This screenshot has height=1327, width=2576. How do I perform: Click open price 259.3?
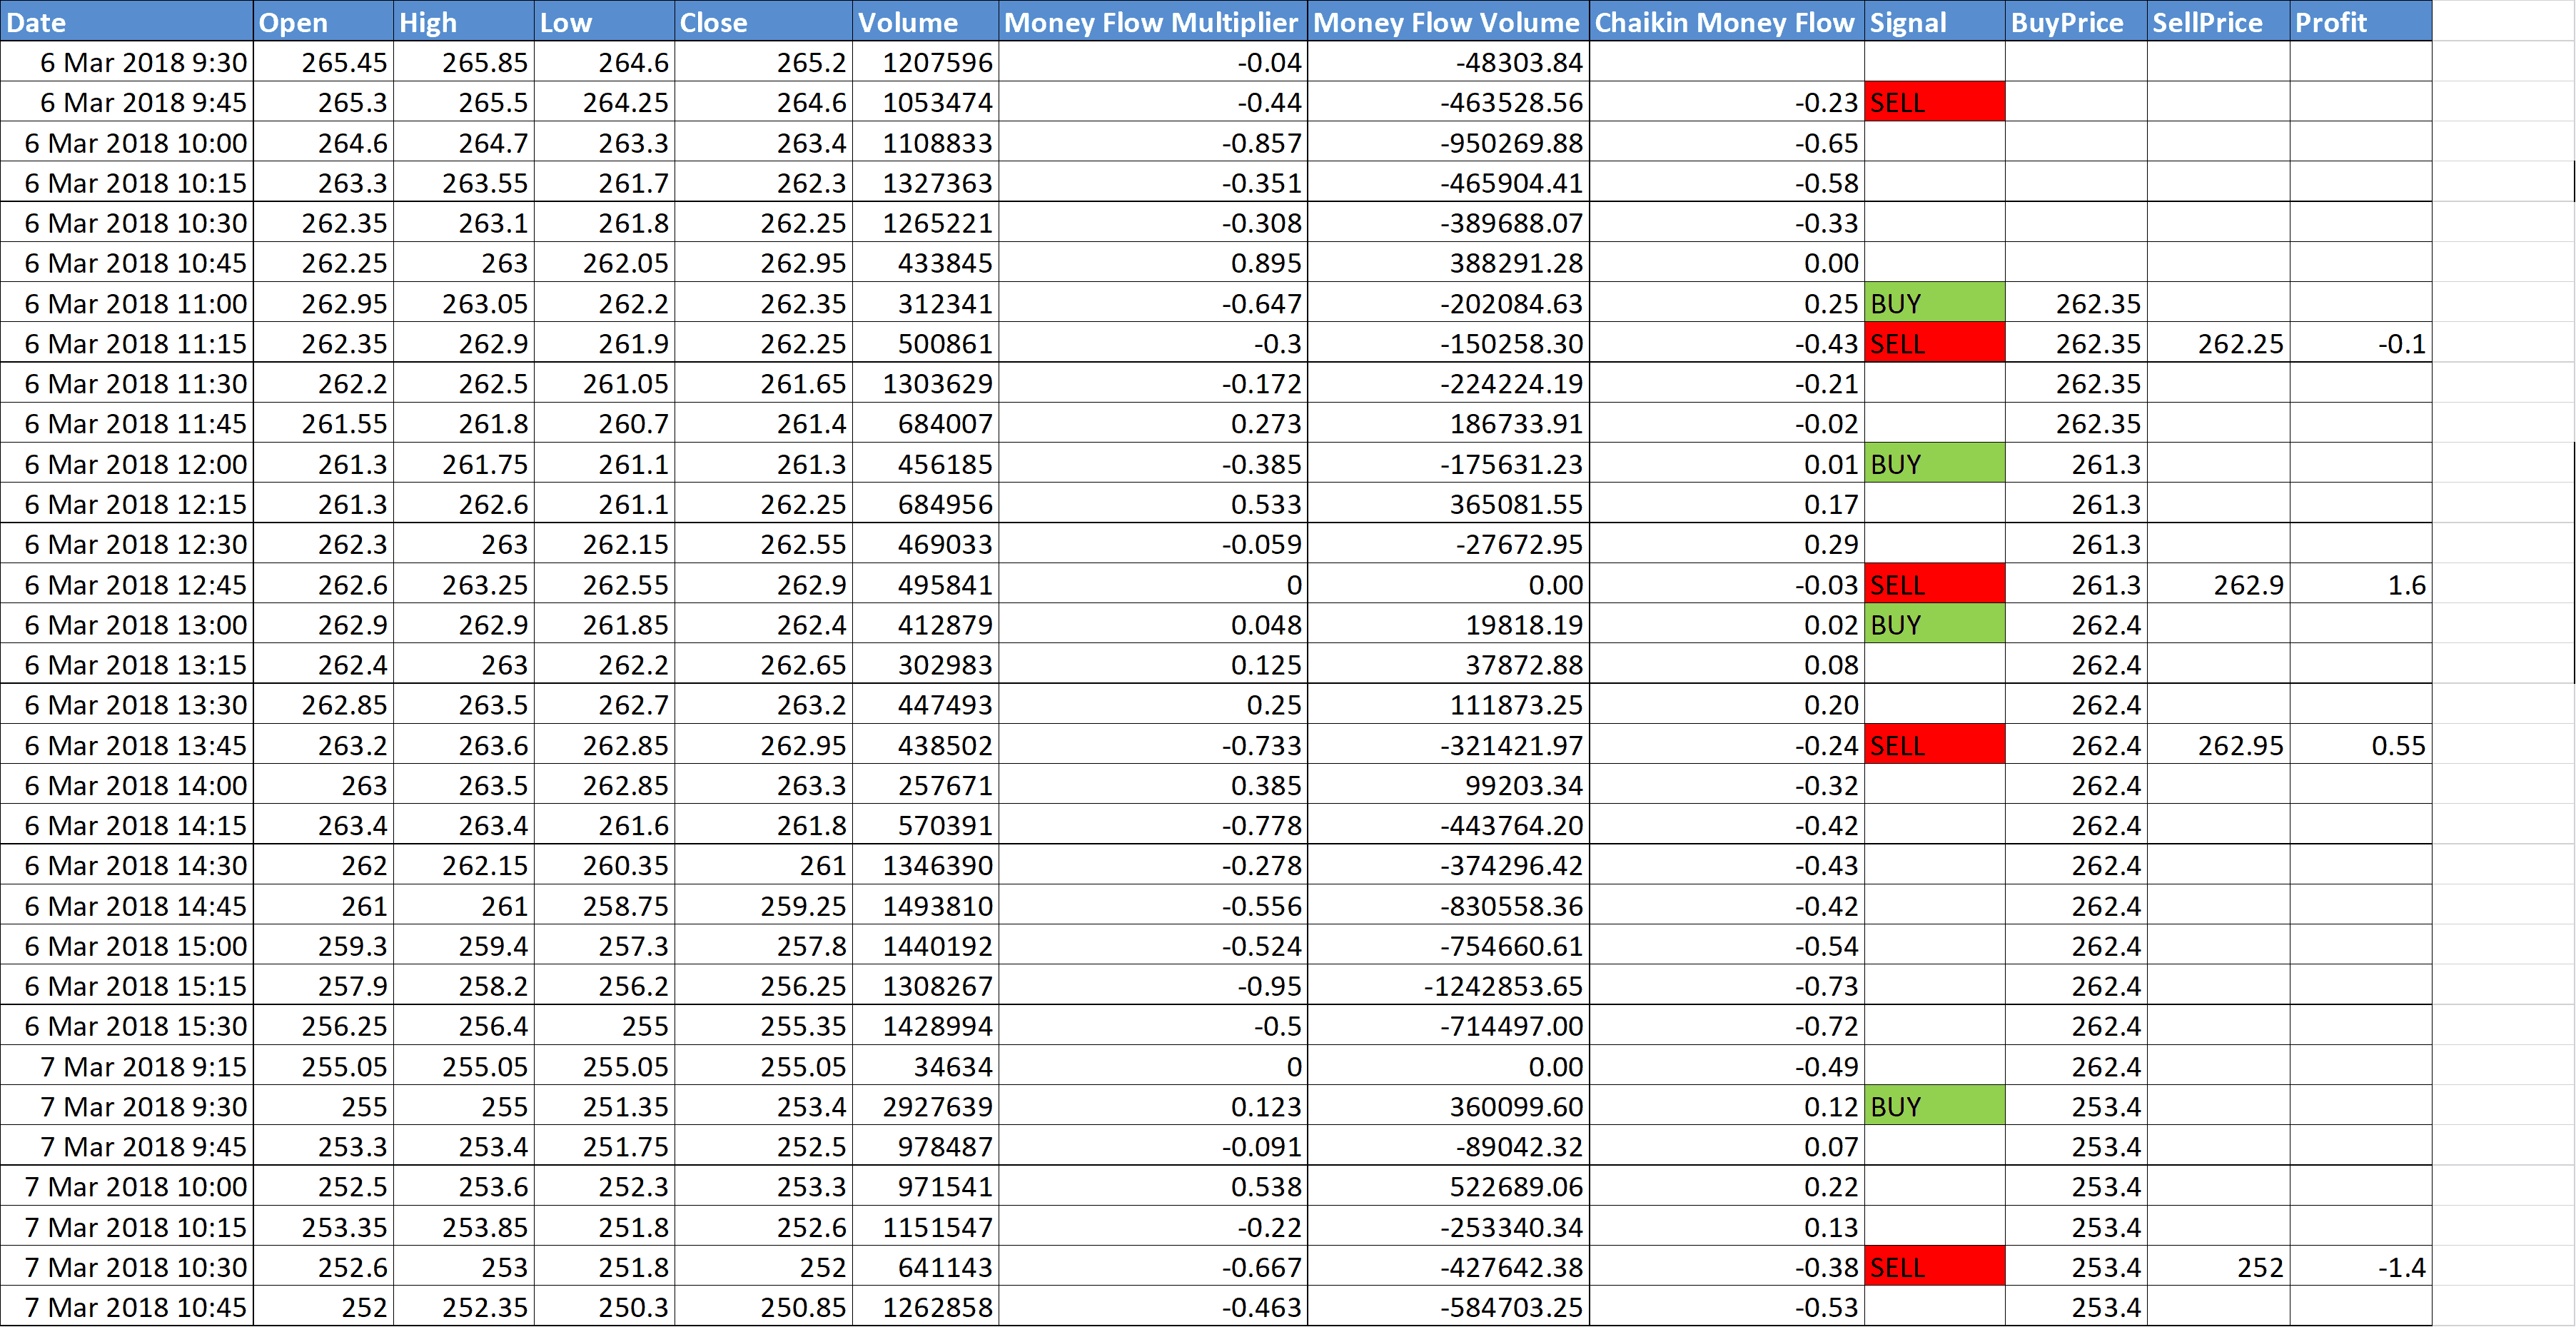[x=324, y=945]
